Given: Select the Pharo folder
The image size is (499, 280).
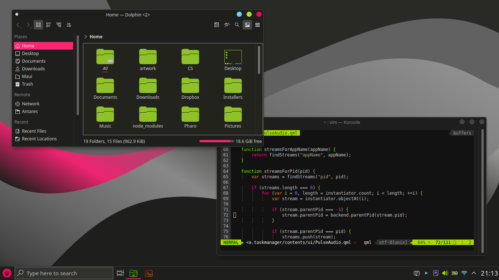Looking at the screenshot, I should tap(190, 118).
